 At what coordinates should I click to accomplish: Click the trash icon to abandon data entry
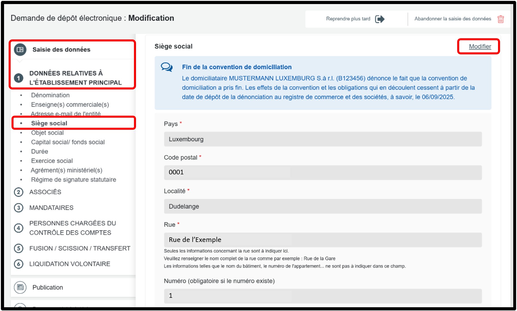(501, 19)
